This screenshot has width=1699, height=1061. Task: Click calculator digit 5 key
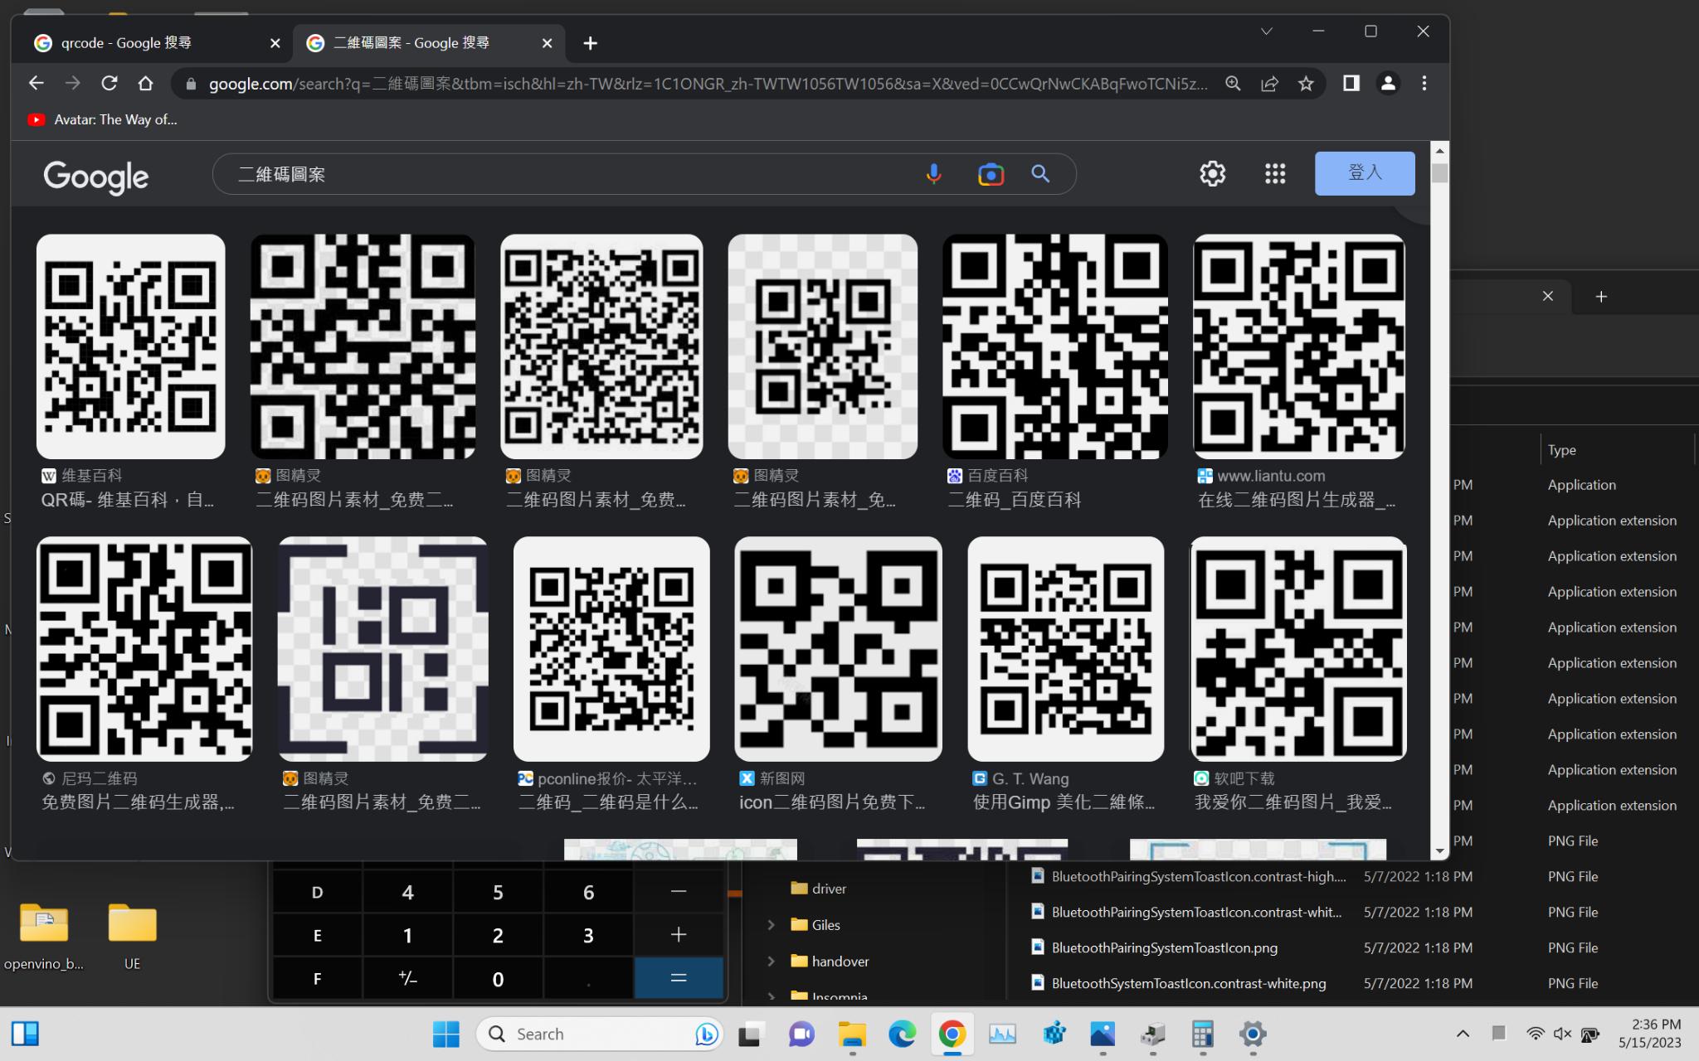point(498,892)
